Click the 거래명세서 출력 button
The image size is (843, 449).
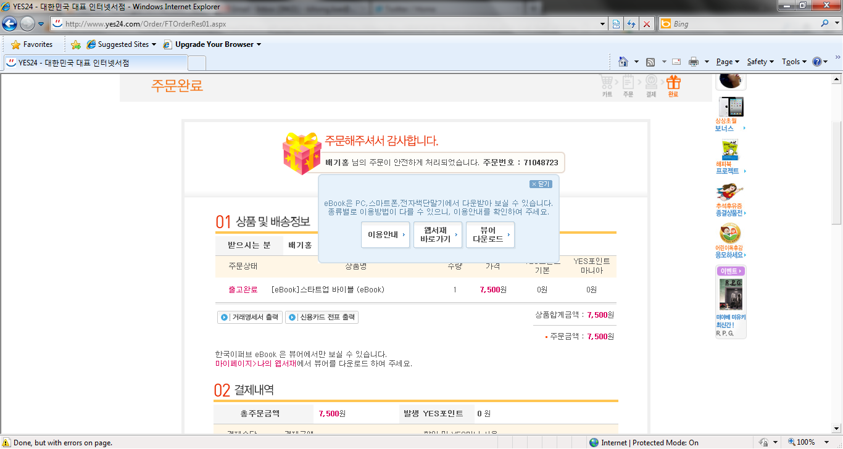(x=250, y=318)
